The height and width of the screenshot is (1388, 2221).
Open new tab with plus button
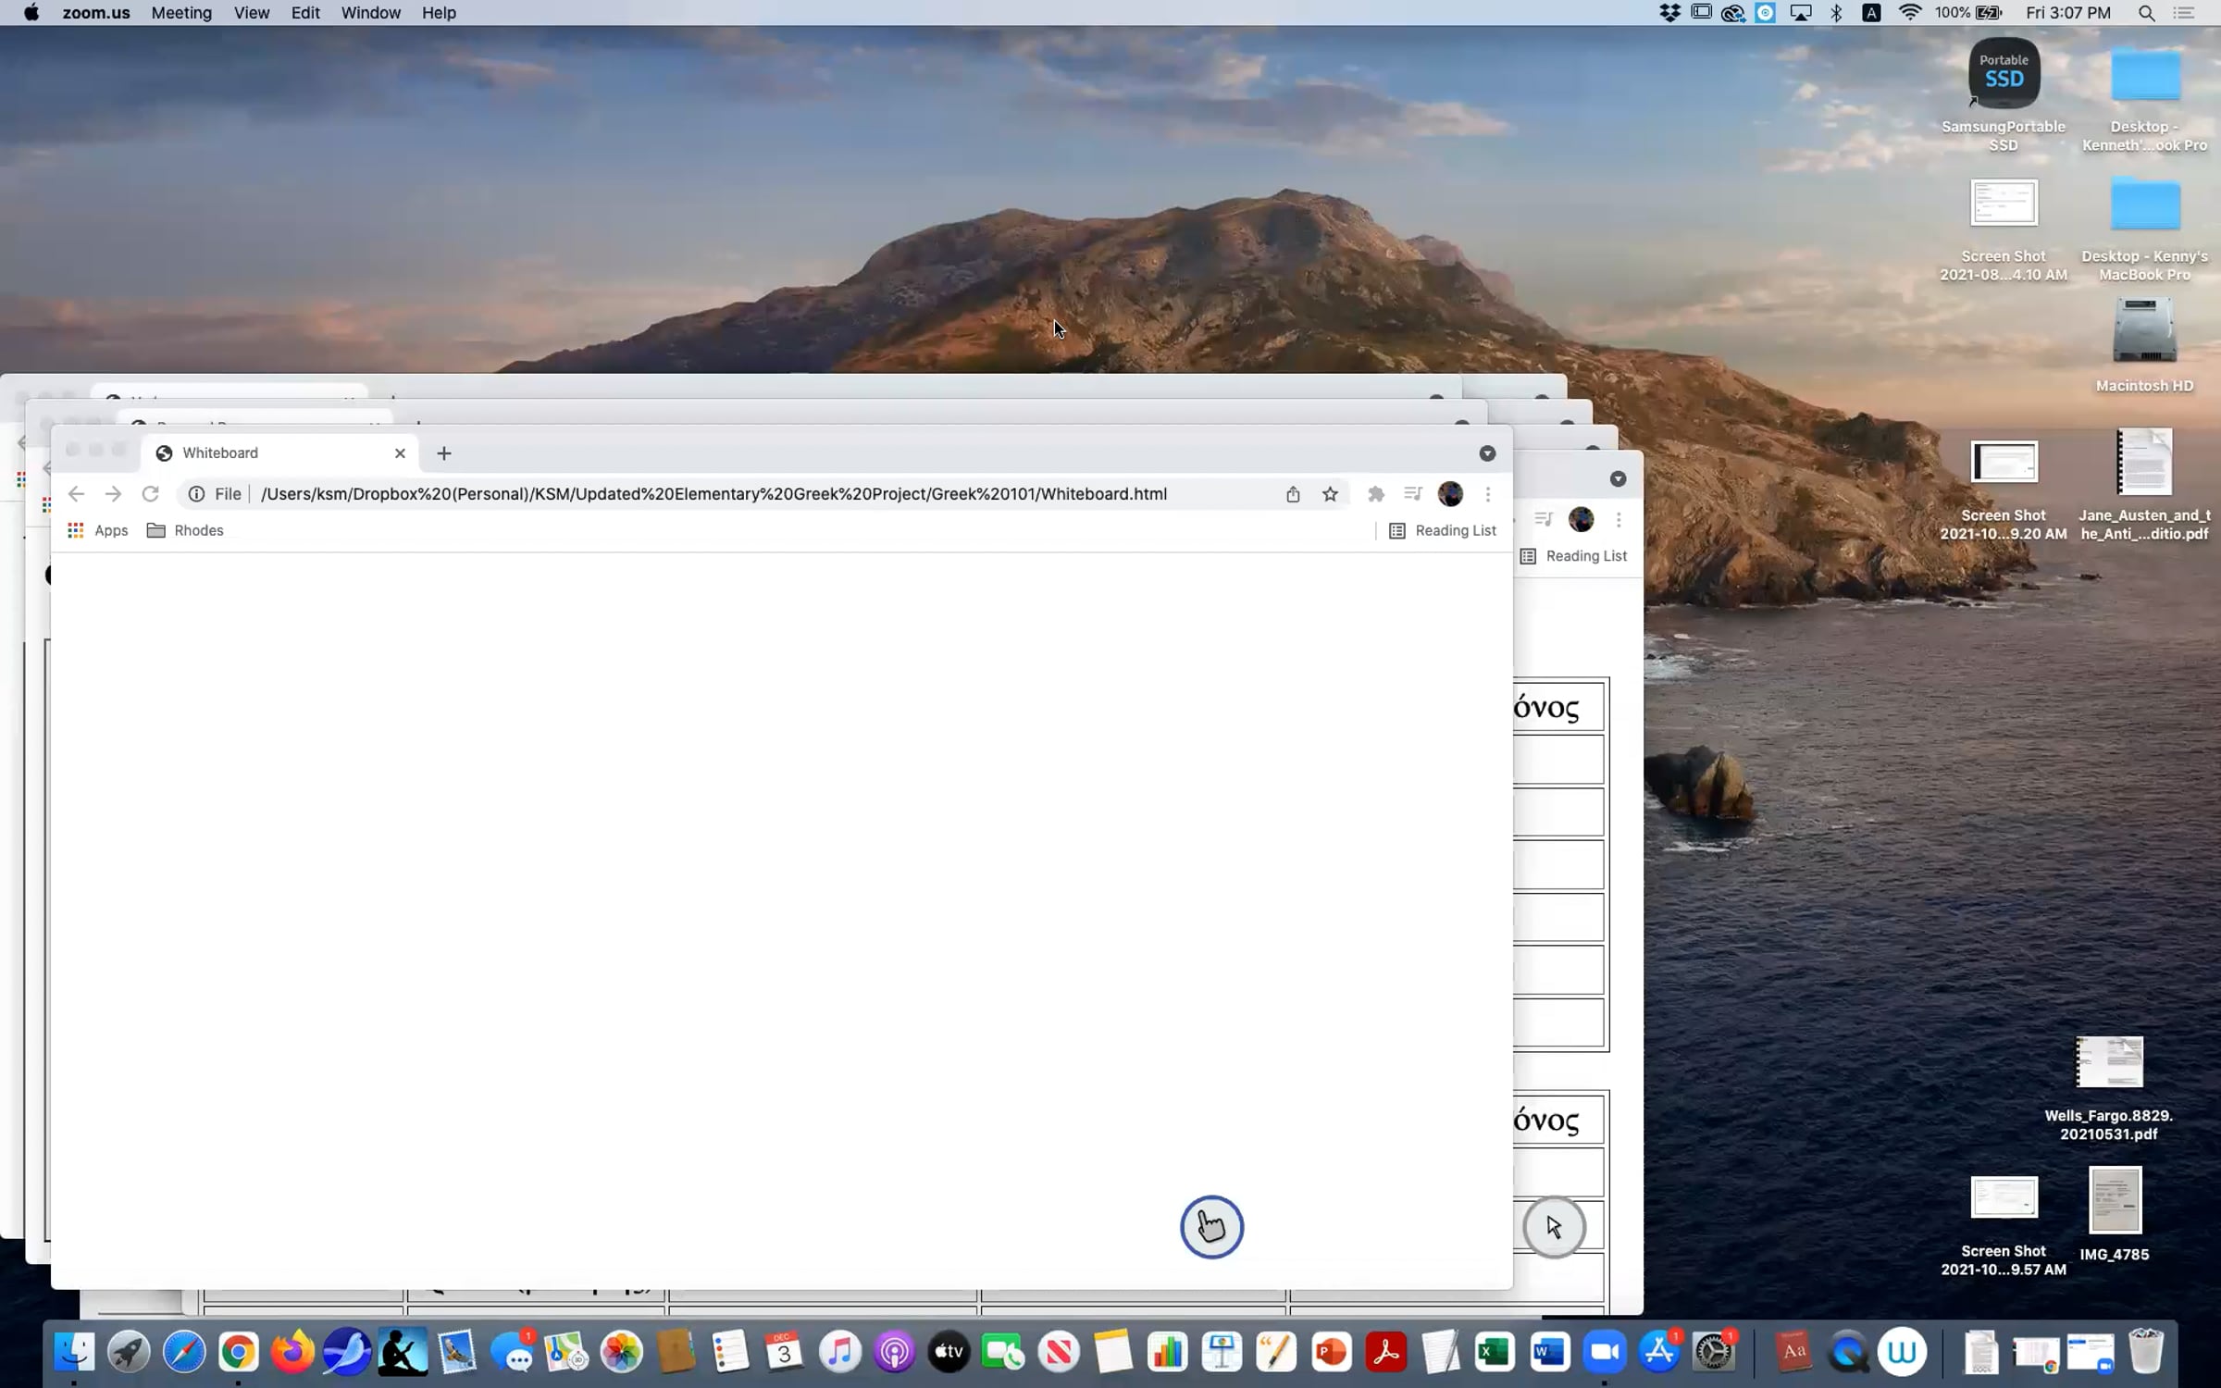pos(444,453)
